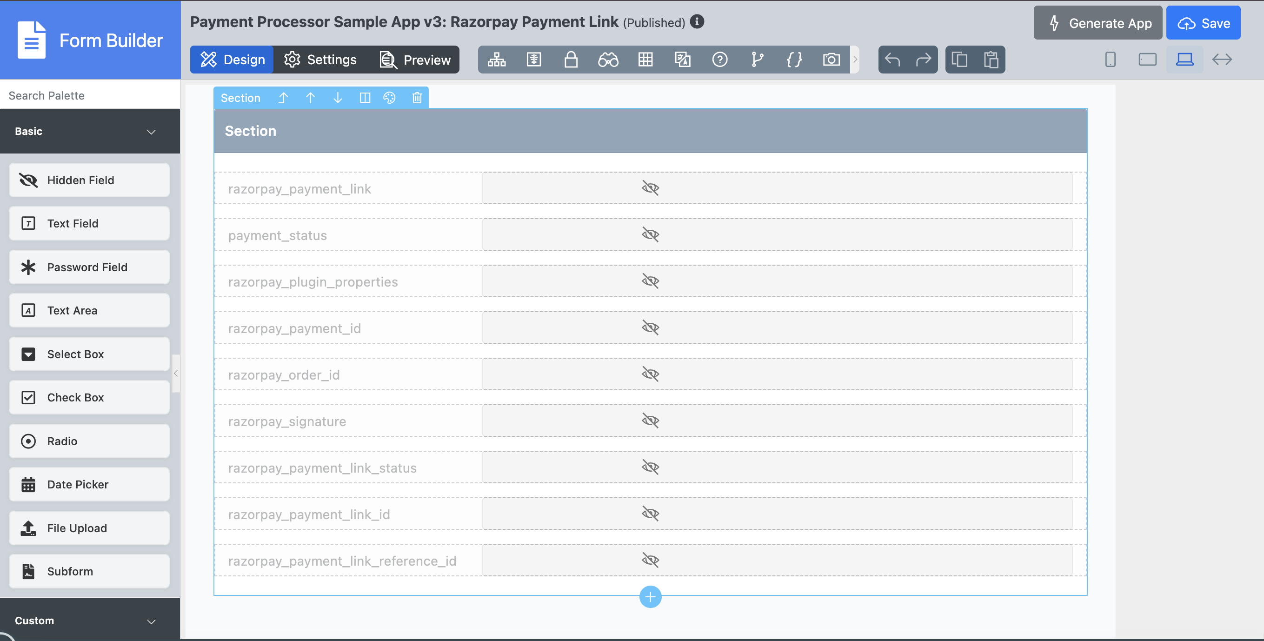This screenshot has width=1264, height=641.
Task: Open the JSON definition braces icon
Action: pos(794,60)
